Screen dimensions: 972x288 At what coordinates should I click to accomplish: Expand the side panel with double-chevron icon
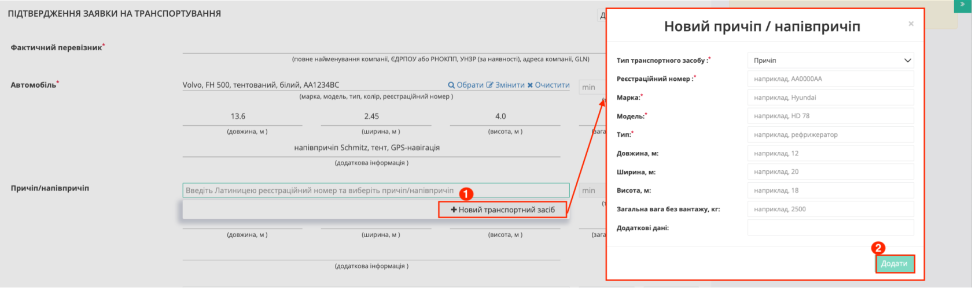[963, 4]
